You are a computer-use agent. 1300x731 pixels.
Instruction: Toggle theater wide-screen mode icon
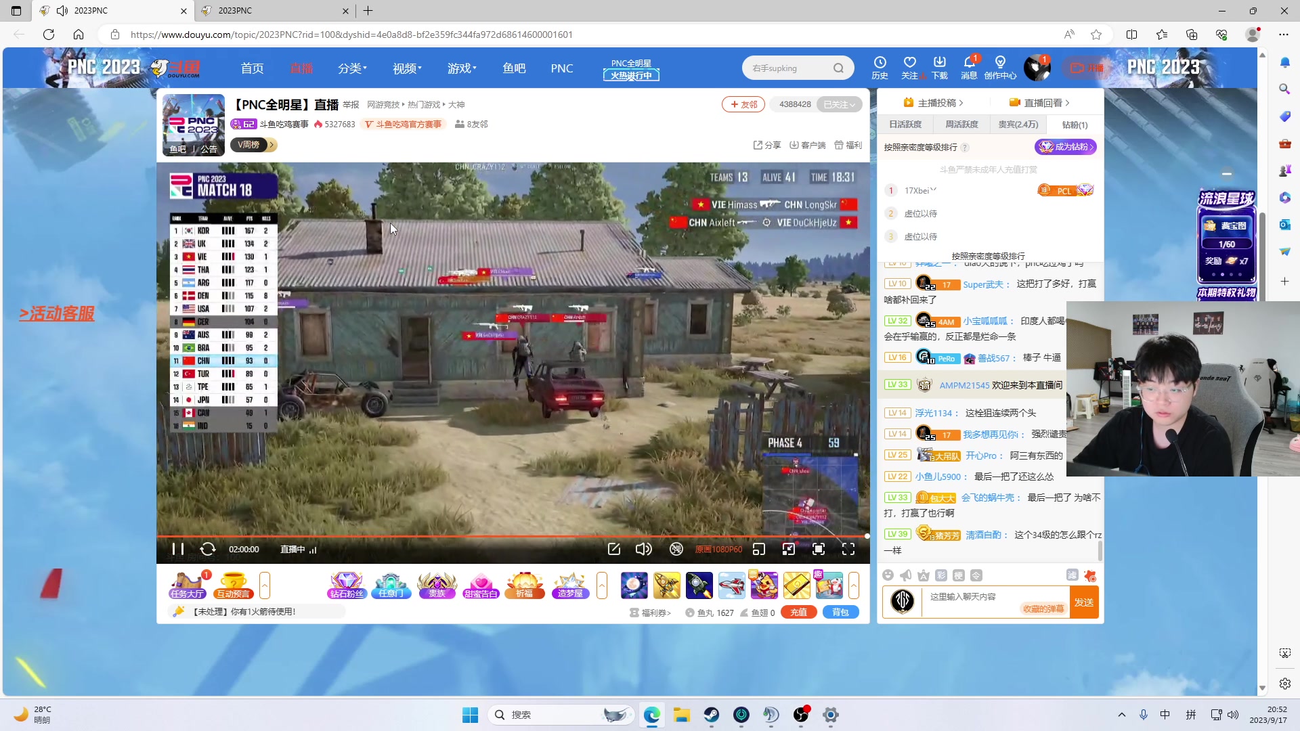click(789, 549)
